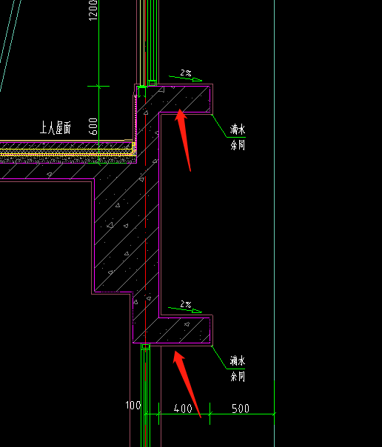382x447 pixels.
Task: Select the lower 余同 note text
Action: click(238, 377)
